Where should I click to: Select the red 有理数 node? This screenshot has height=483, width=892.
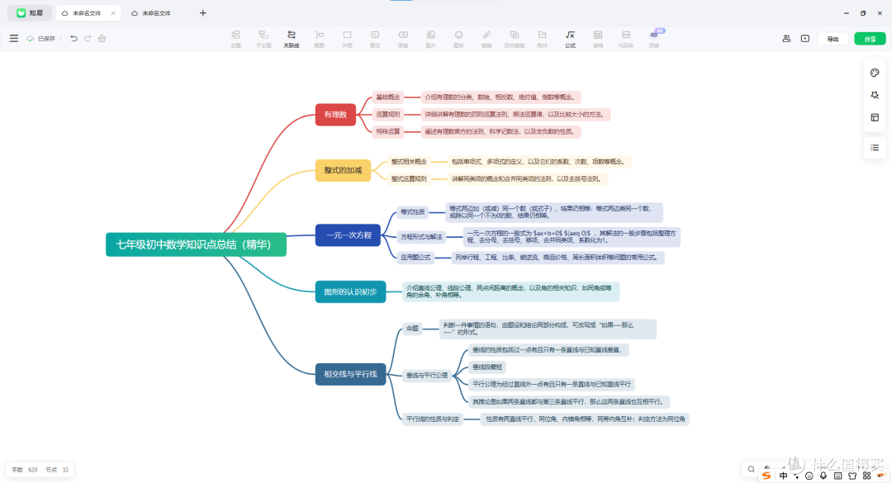pyautogui.click(x=335, y=114)
